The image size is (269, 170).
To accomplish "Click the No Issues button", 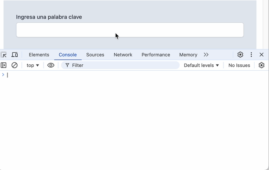I will [239, 65].
